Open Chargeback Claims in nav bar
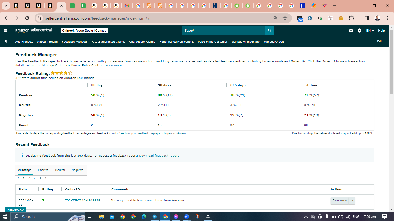This screenshot has height=221, width=394. (x=142, y=42)
